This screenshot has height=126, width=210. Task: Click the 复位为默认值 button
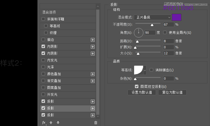[x=172, y=93]
